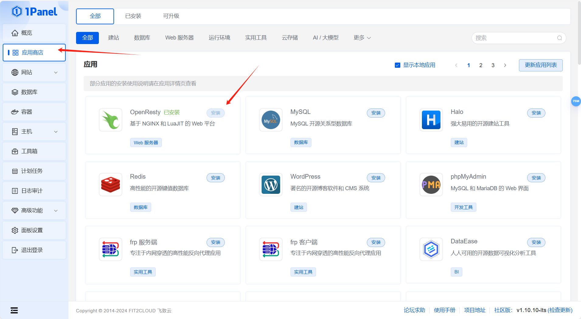Open the 数据库 sidebar item
This screenshot has width=581, height=319.
pyautogui.click(x=34, y=92)
